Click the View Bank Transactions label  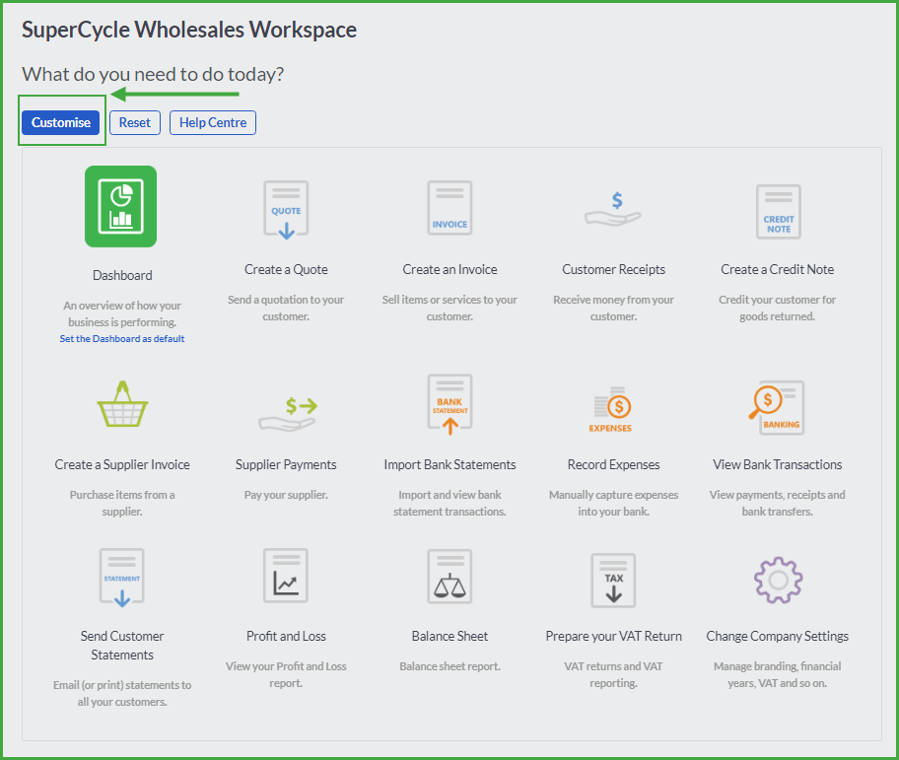(778, 465)
